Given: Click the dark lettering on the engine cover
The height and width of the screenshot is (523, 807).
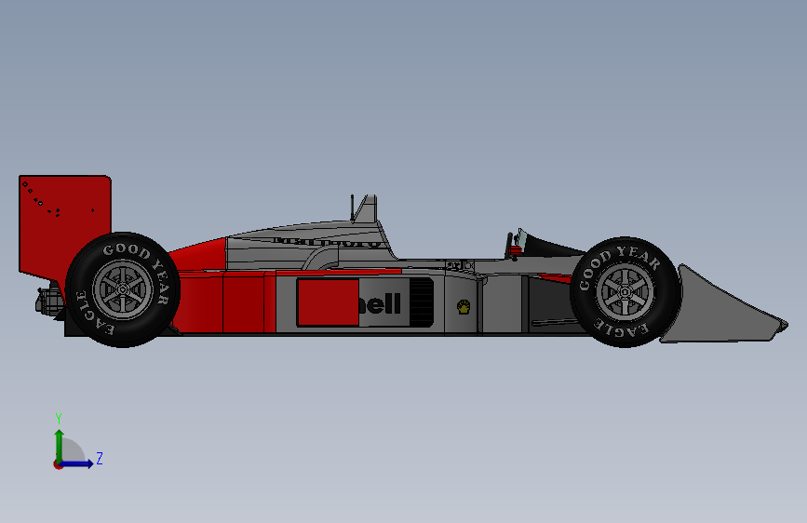Looking at the screenshot, I should [328, 241].
